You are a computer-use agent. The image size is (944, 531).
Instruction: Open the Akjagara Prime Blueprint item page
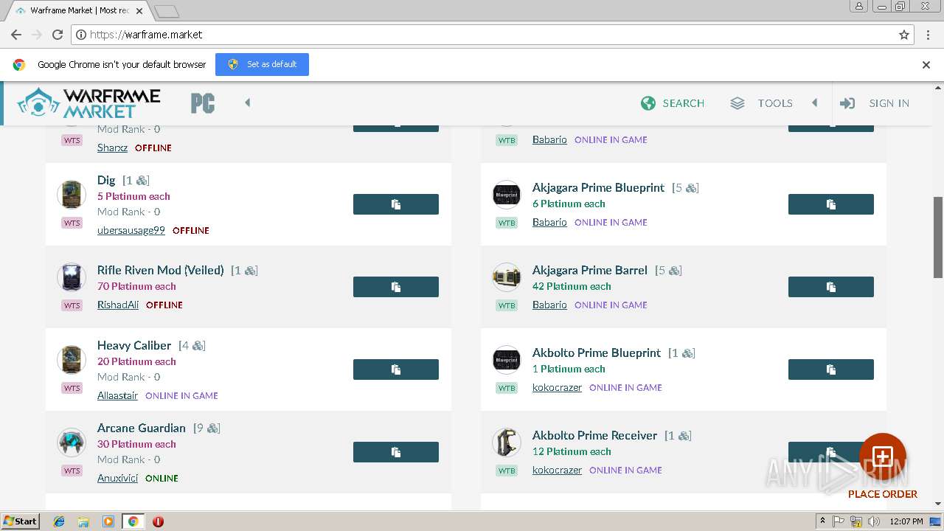(598, 187)
